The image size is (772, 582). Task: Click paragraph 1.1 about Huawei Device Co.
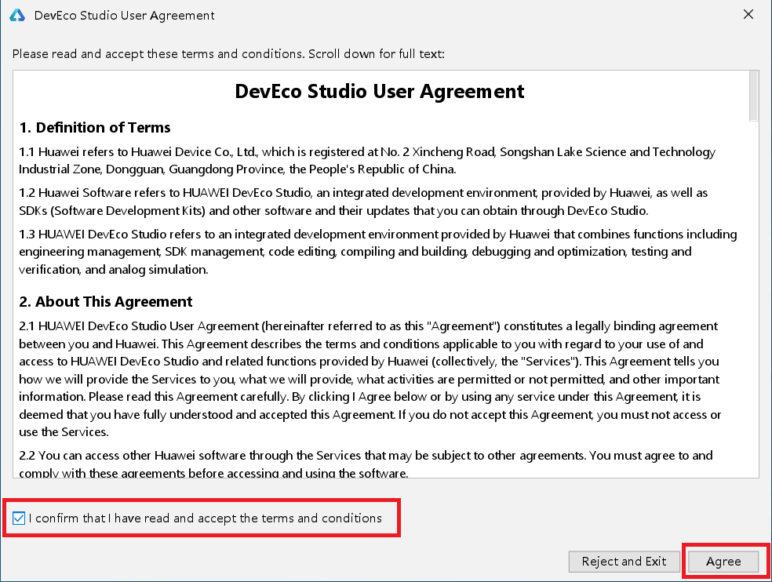pyautogui.click(x=367, y=161)
